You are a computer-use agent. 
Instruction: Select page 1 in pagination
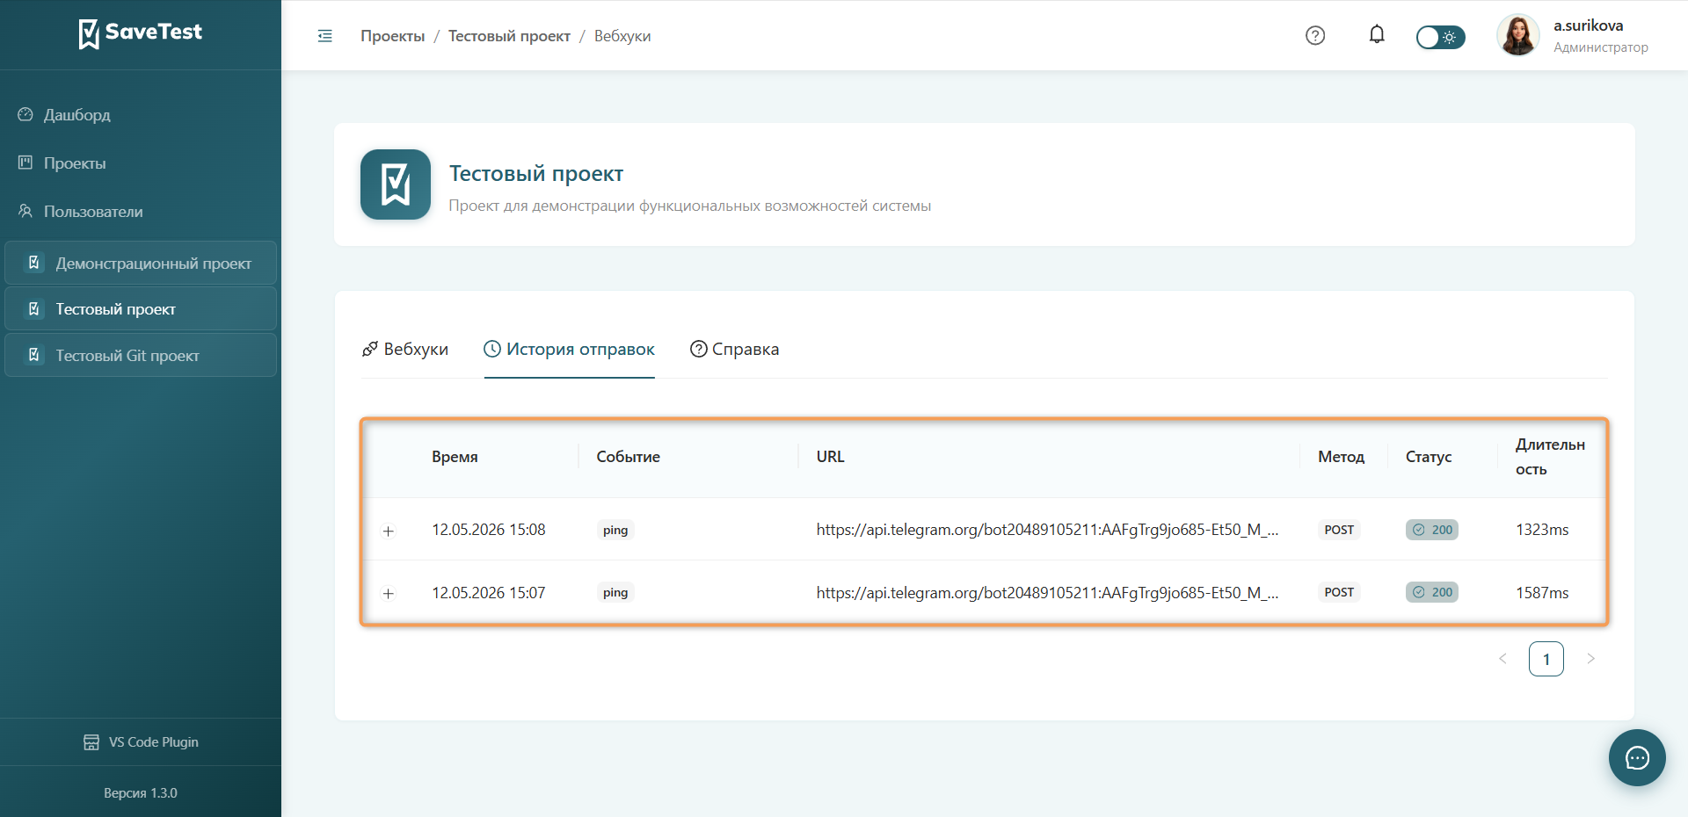[1546, 659]
